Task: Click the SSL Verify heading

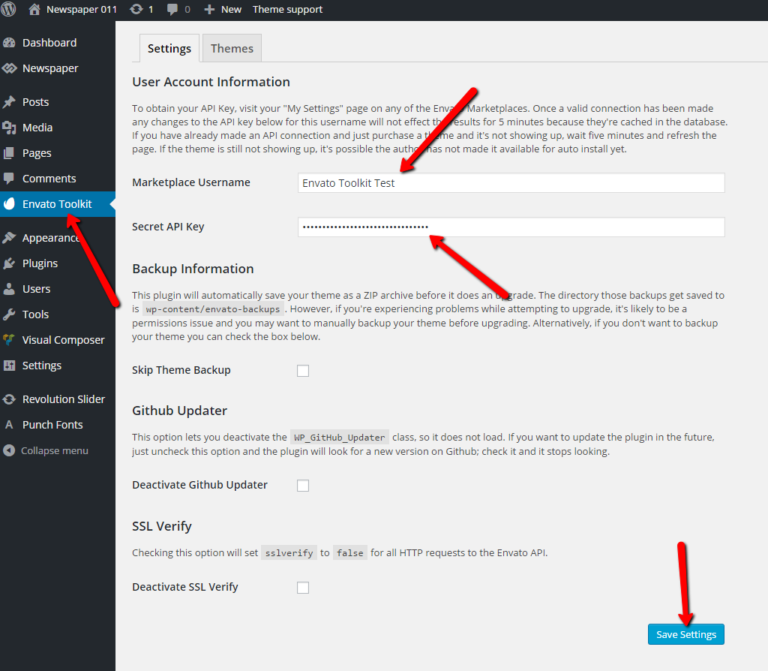Action: (162, 526)
